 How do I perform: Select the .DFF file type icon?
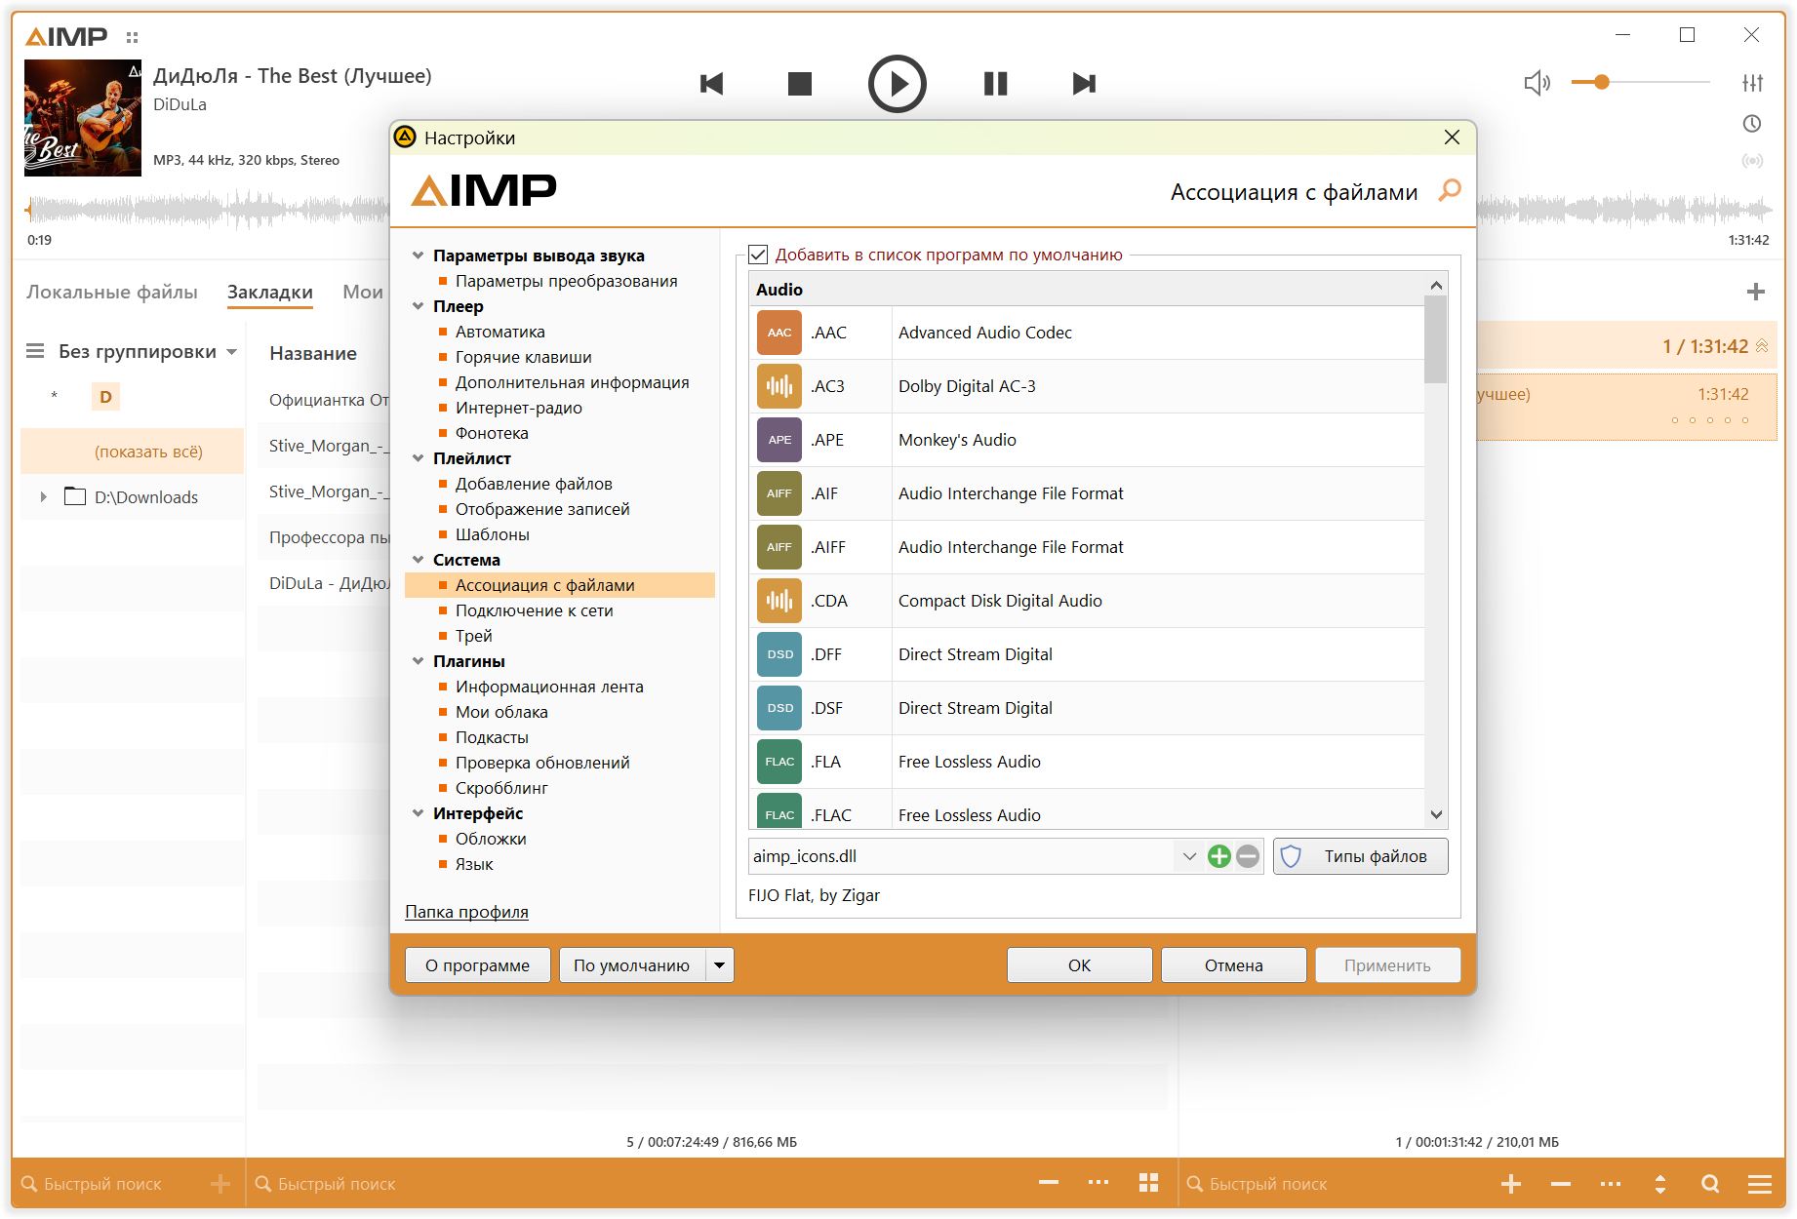pyautogui.click(x=779, y=654)
